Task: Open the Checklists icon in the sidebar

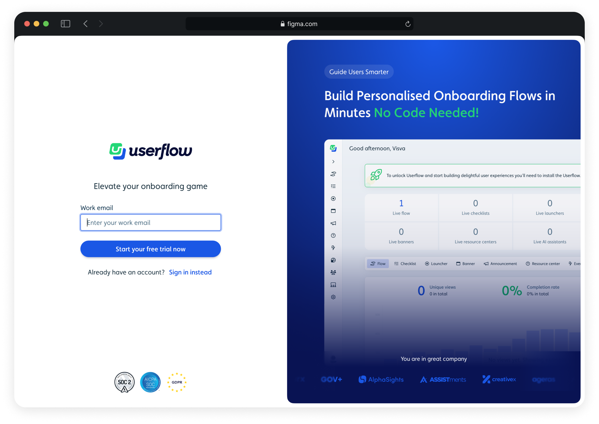Action: pyautogui.click(x=333, y=186)
